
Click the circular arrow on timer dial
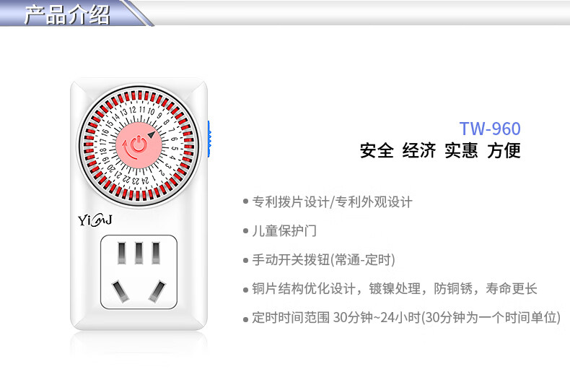128,150
